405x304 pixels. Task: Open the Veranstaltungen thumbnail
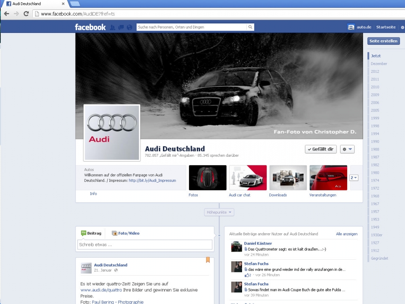click(328, 178)
